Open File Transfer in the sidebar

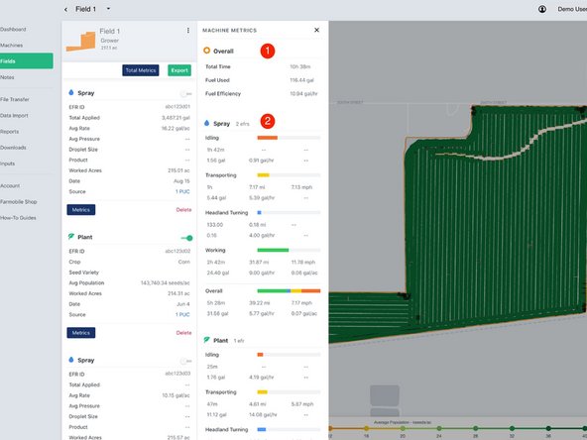(x=15, y=99)
